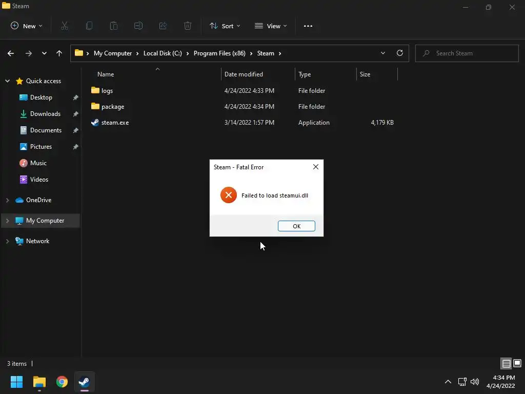Collapse the Quick access tree

(7, 81)
